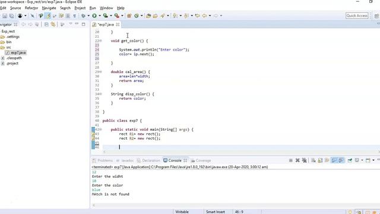Click the Open Perspective icon
380x214 pixels.
pyautogui.click(x=376, y=16)
